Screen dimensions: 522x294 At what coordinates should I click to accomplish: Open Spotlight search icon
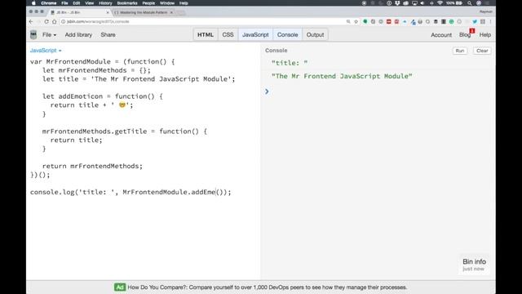[470, 3]
